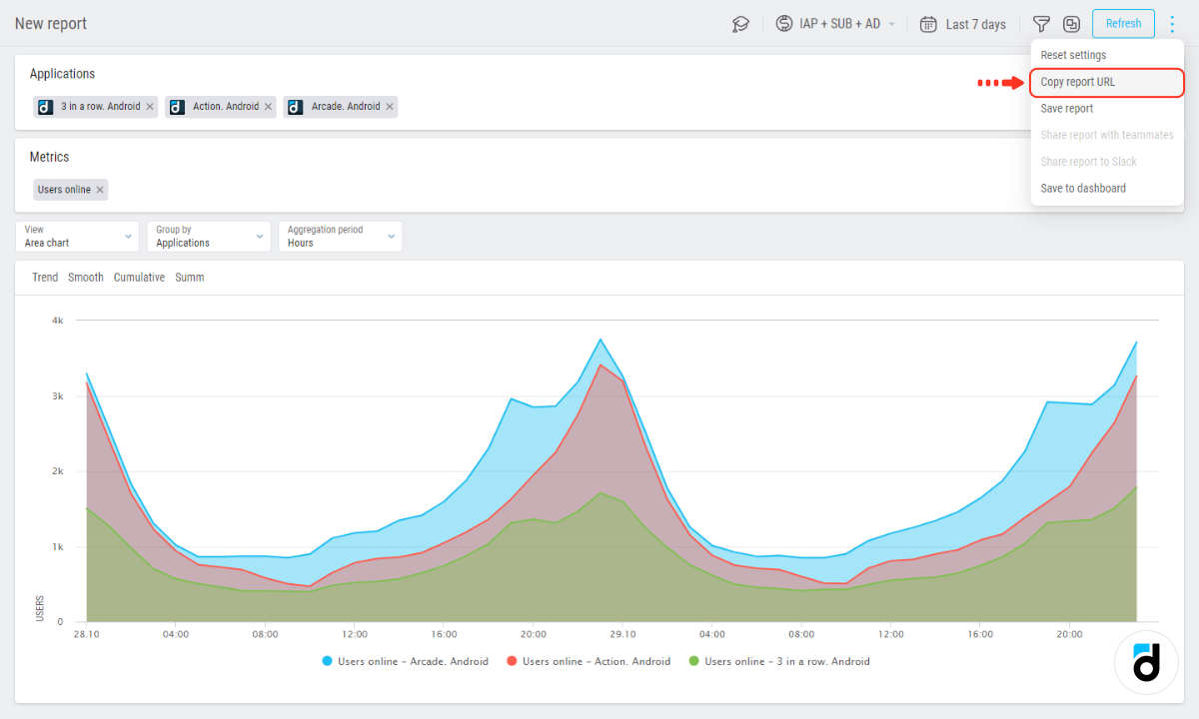The height and width of the screenshot is (719, 1199).
Task: Click the blue Arcade. Android legend swatch
Action: tap(327, 661)
